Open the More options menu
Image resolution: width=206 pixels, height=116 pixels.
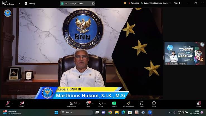[x=154, y=105]
